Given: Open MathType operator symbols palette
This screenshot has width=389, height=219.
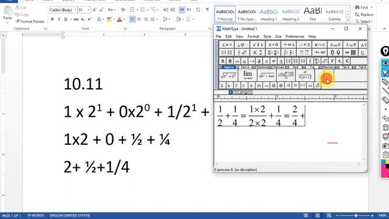Looking at the screenshot, I should [273, 44].
